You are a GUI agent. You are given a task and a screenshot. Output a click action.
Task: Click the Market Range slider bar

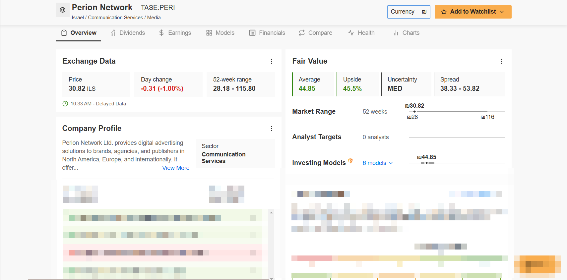pos(457,112)
